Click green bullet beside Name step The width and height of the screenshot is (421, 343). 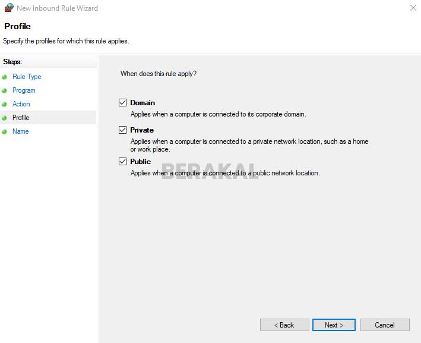pos(5,131)
